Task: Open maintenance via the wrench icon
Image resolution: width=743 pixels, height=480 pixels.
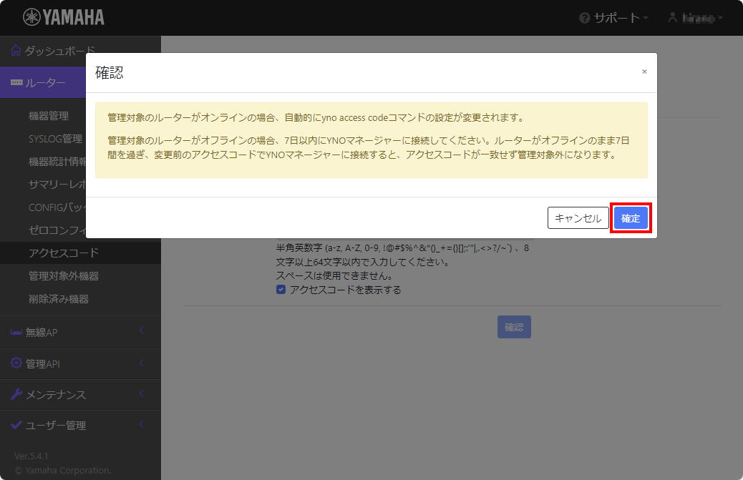Action: click(15, 394)
